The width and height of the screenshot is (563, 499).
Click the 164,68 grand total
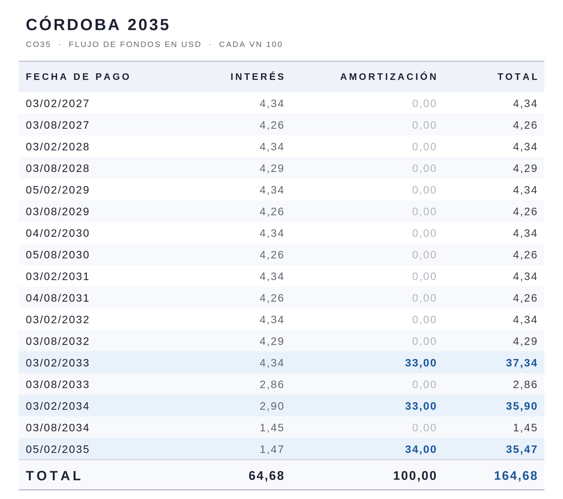(516, 476)
